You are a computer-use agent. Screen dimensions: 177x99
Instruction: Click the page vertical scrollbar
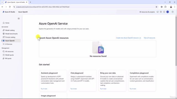pyautogui.click(x=176, y=41)
